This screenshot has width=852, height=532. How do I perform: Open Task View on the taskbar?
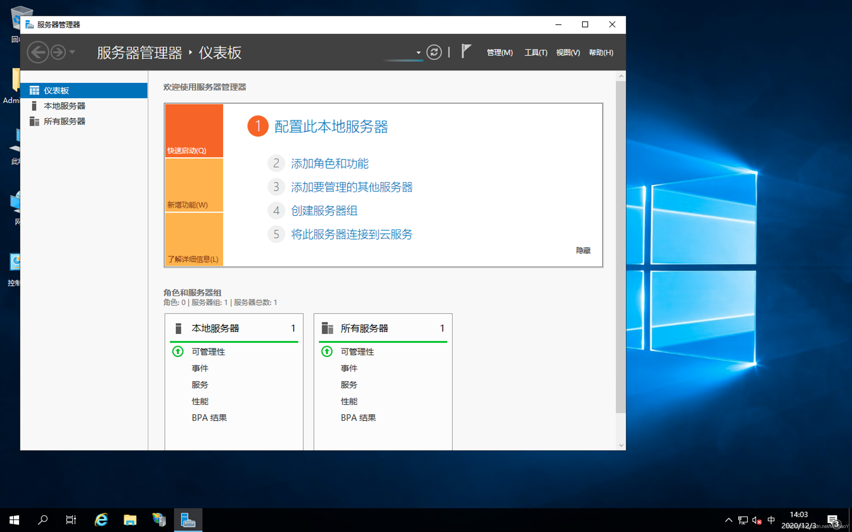click(x=71, y=520)
